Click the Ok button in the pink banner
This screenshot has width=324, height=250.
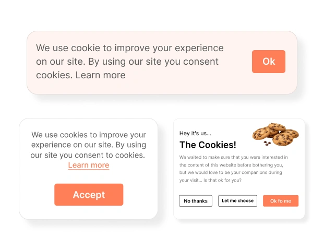(268, 62)
